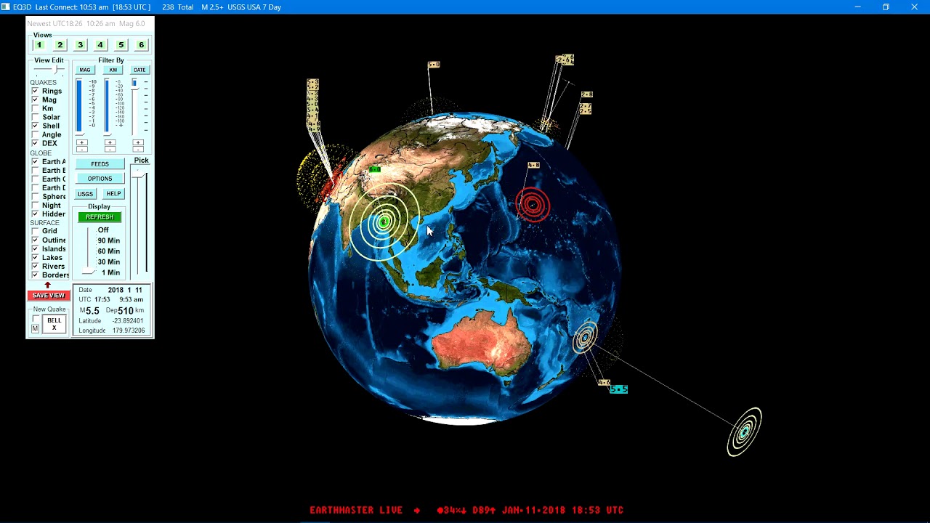Viewport: 930px width, 523px height.
Task: Toggle the Outline surface checkbox
Action: pyautogui.click(x=35, y=240)
